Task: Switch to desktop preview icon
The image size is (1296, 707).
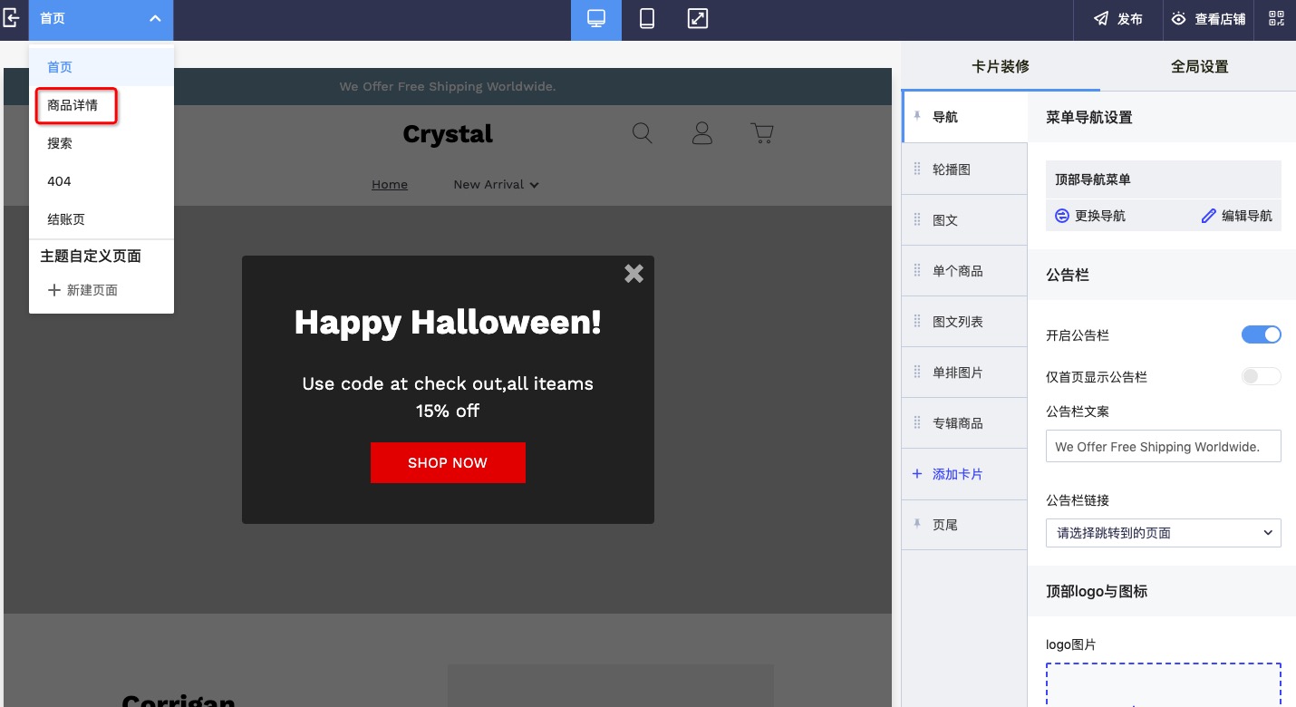Action: click(596, 19)
